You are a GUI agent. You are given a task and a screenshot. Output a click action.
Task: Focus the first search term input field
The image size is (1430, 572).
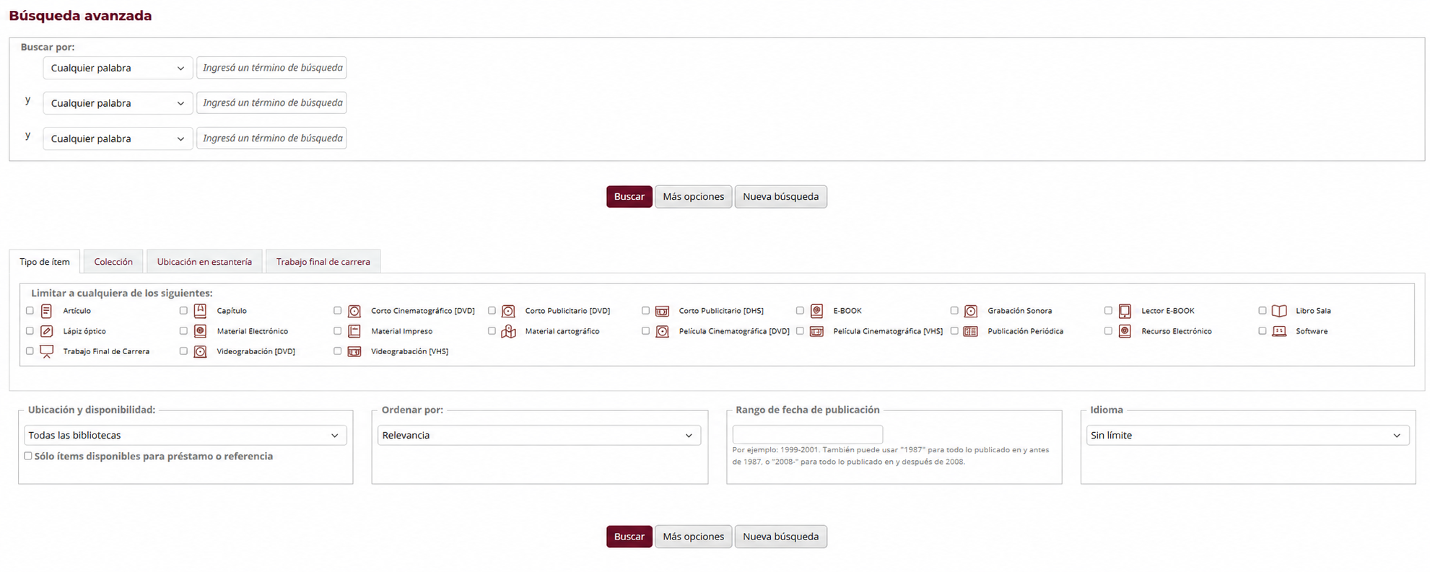[271, 68]
